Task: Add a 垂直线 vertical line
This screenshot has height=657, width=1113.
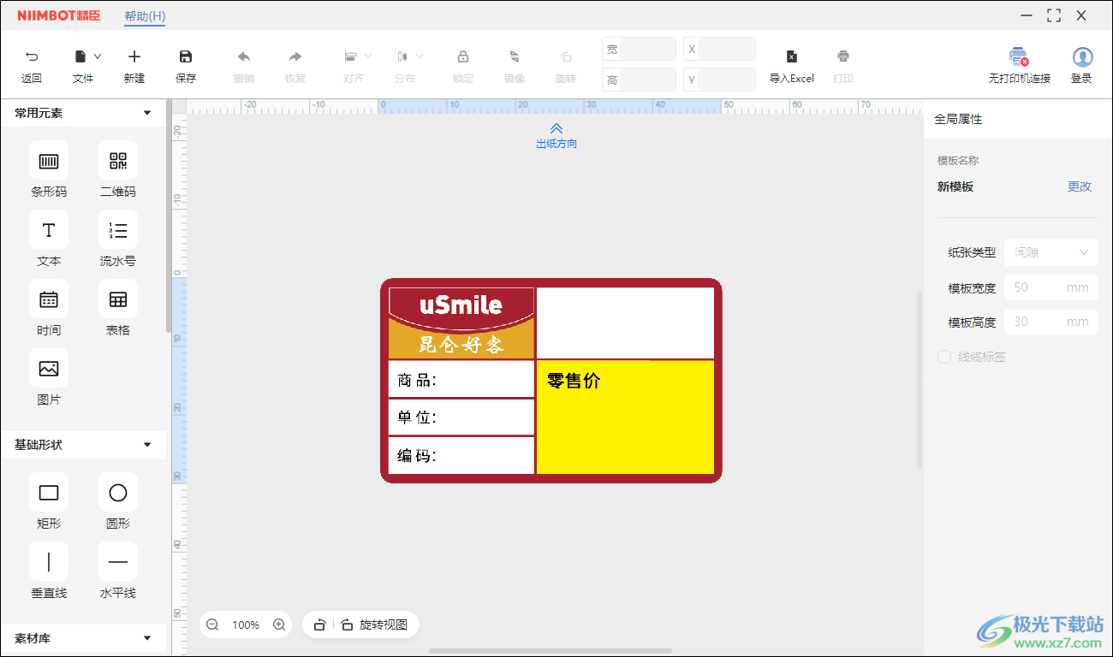Action: pyautogui.click(x=49, y=562)
